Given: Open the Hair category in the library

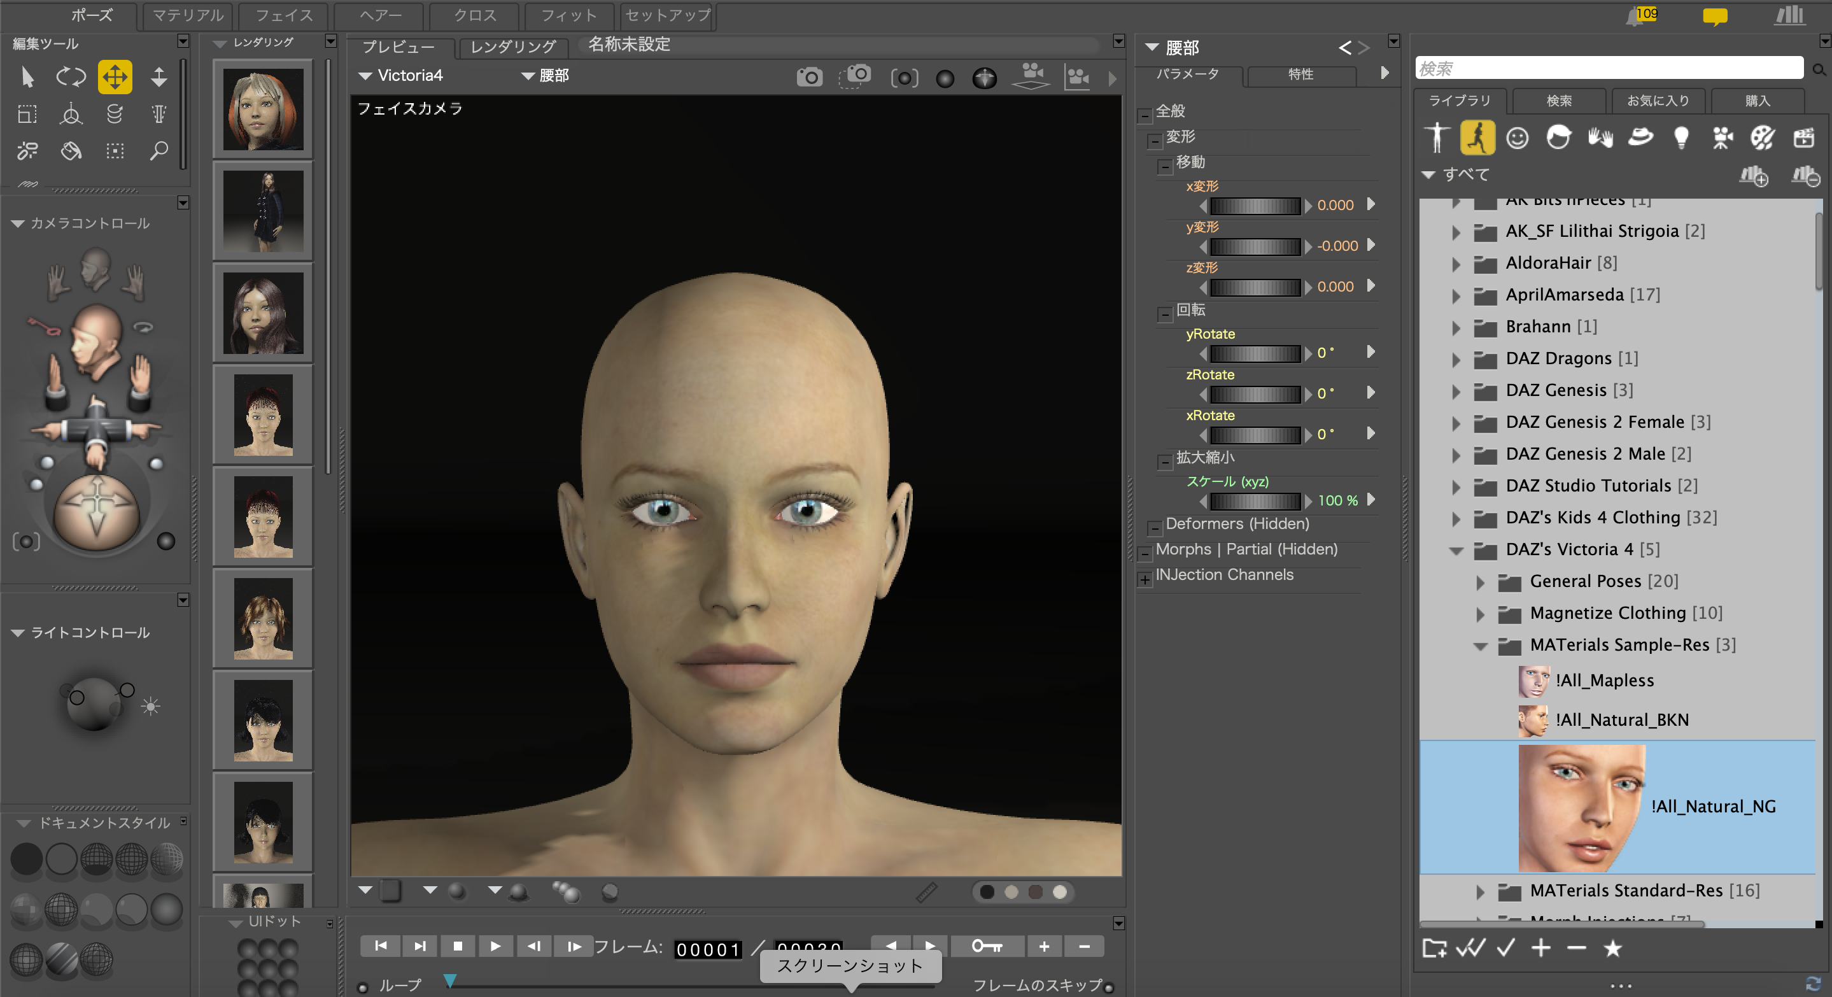Looking at the screenshot, I should (x=1558, y=138).
